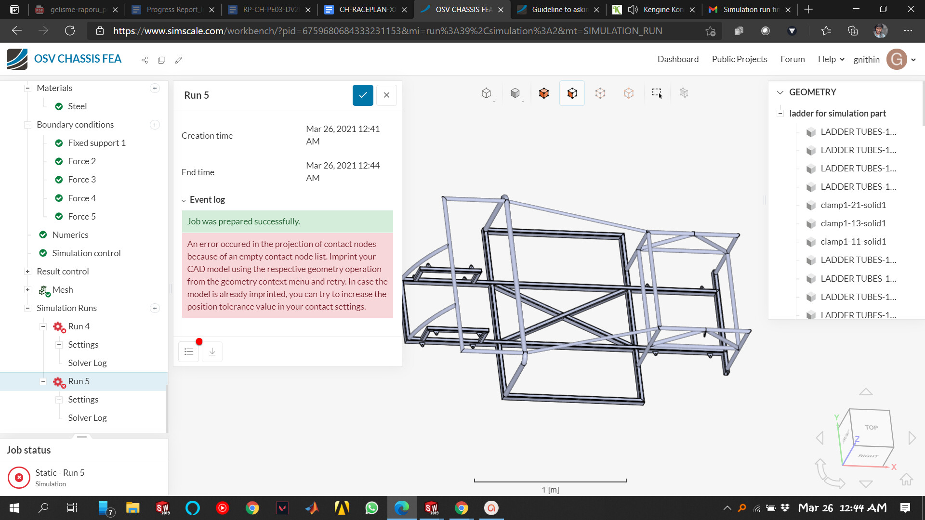
Task: Add new simulation run plus icon
Action: (x=155, y=308)
